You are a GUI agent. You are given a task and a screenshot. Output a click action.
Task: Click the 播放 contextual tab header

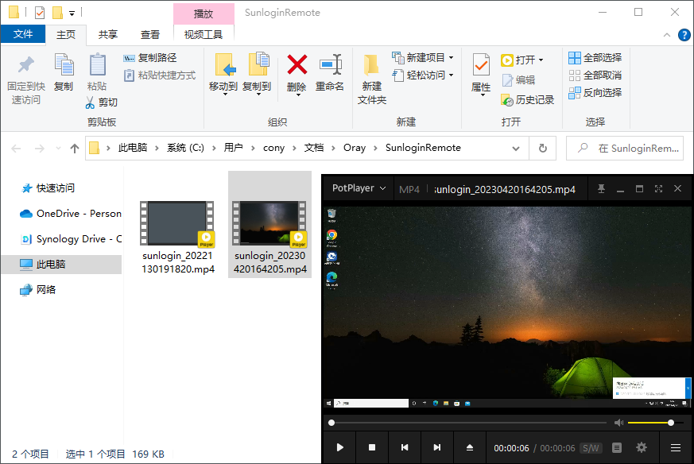(204, 14)
